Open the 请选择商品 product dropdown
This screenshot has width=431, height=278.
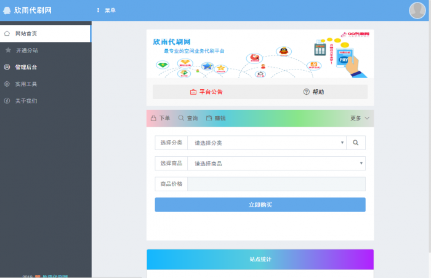(276, 164)
